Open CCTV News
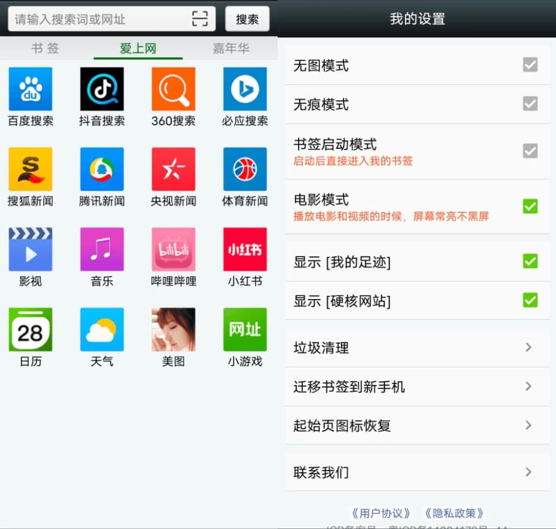This screenshot has width=556, height=529. [x=173, y=170]
